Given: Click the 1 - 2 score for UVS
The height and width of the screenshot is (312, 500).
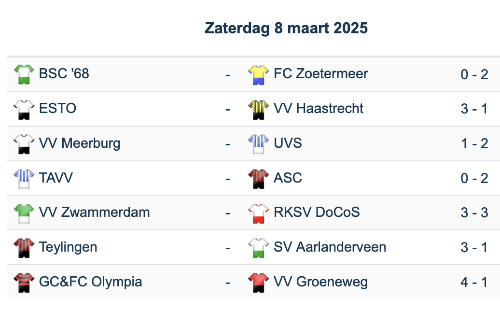Looking at the screenshot, I should coord(474,143).
